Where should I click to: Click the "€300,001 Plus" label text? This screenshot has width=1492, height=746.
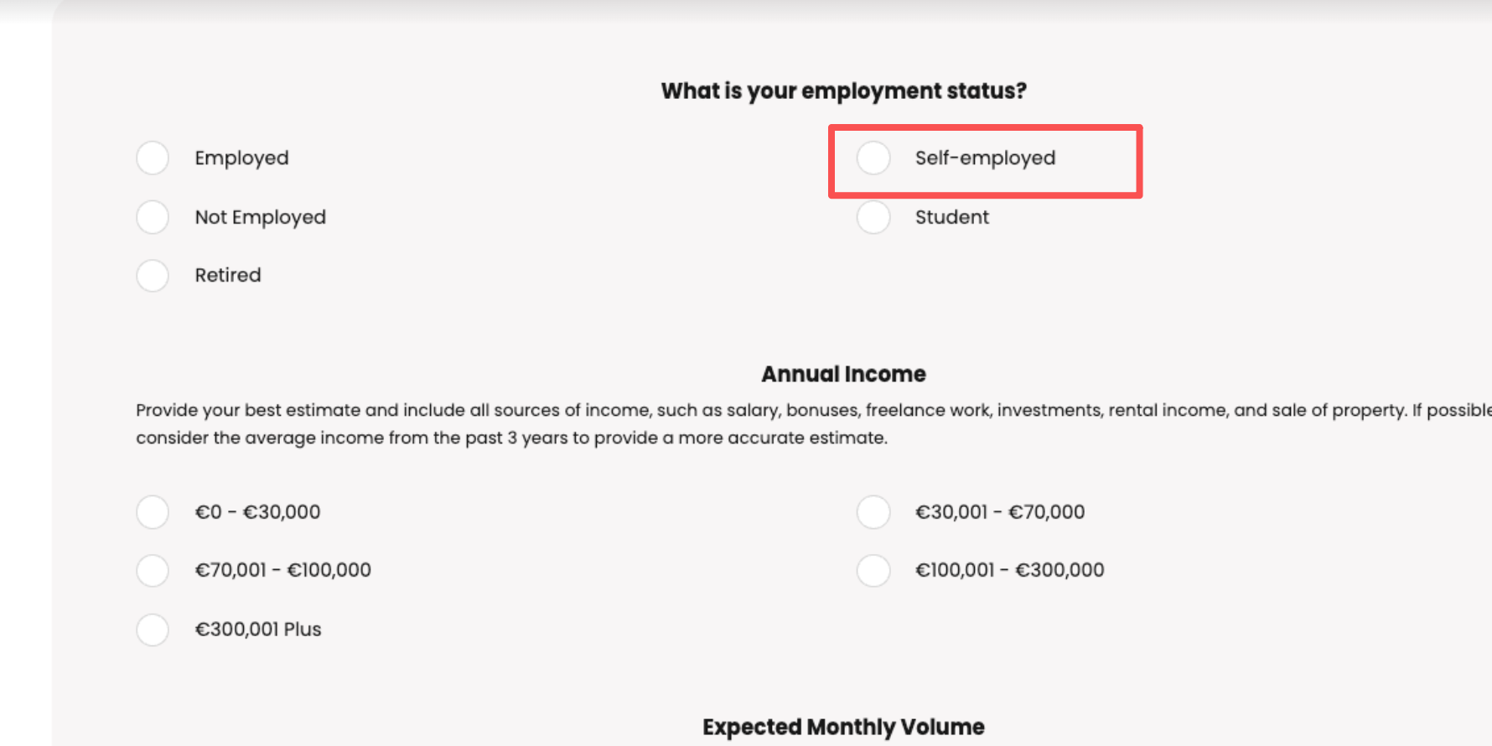point(258,629)
